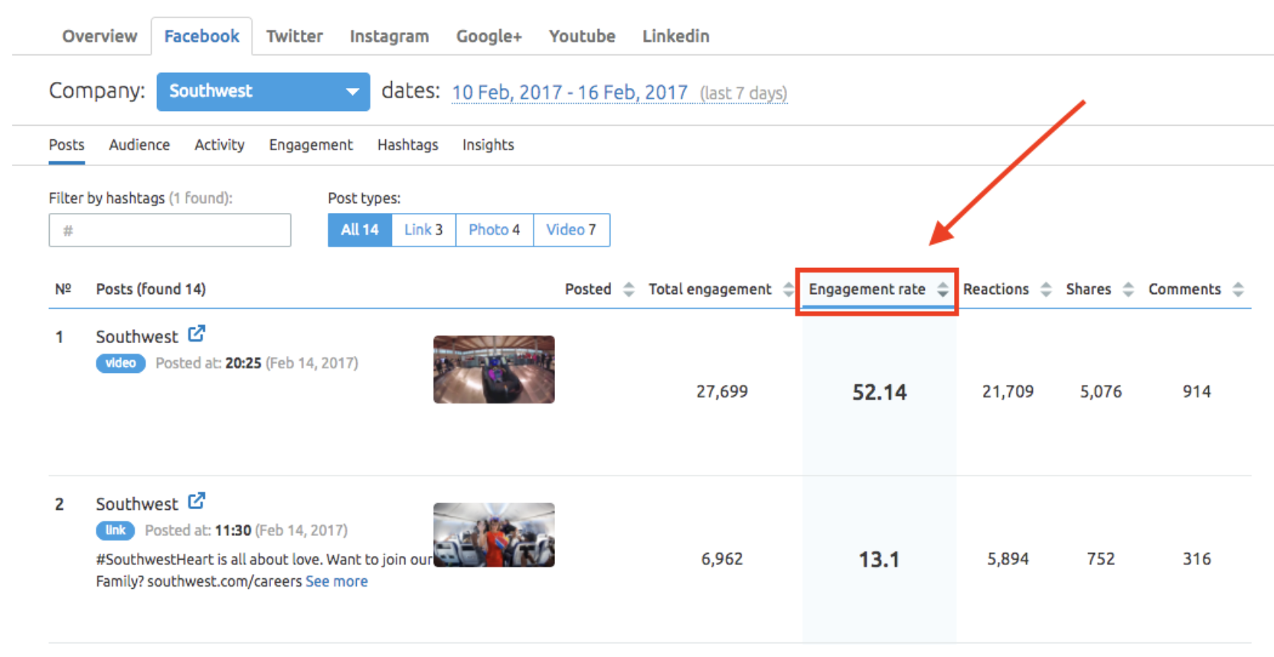The image size is (1274, 657).
Task: Select the Facebook tab
Action: coord(201,36)
